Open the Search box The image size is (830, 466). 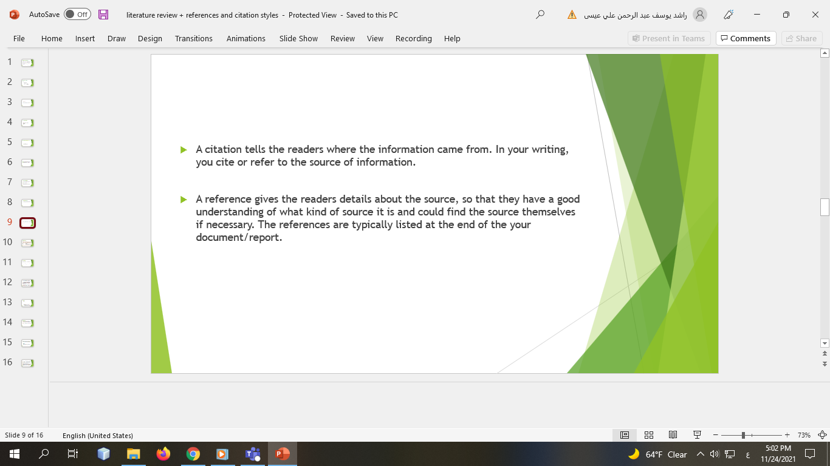coord(540,15)
